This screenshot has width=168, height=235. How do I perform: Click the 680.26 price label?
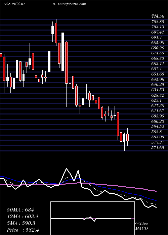coord(157,48)
